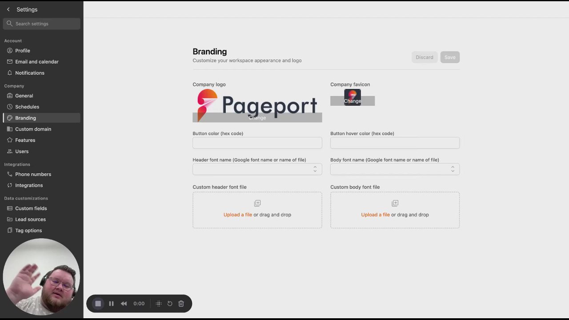Click the header font dropdown chevrons

315,169
